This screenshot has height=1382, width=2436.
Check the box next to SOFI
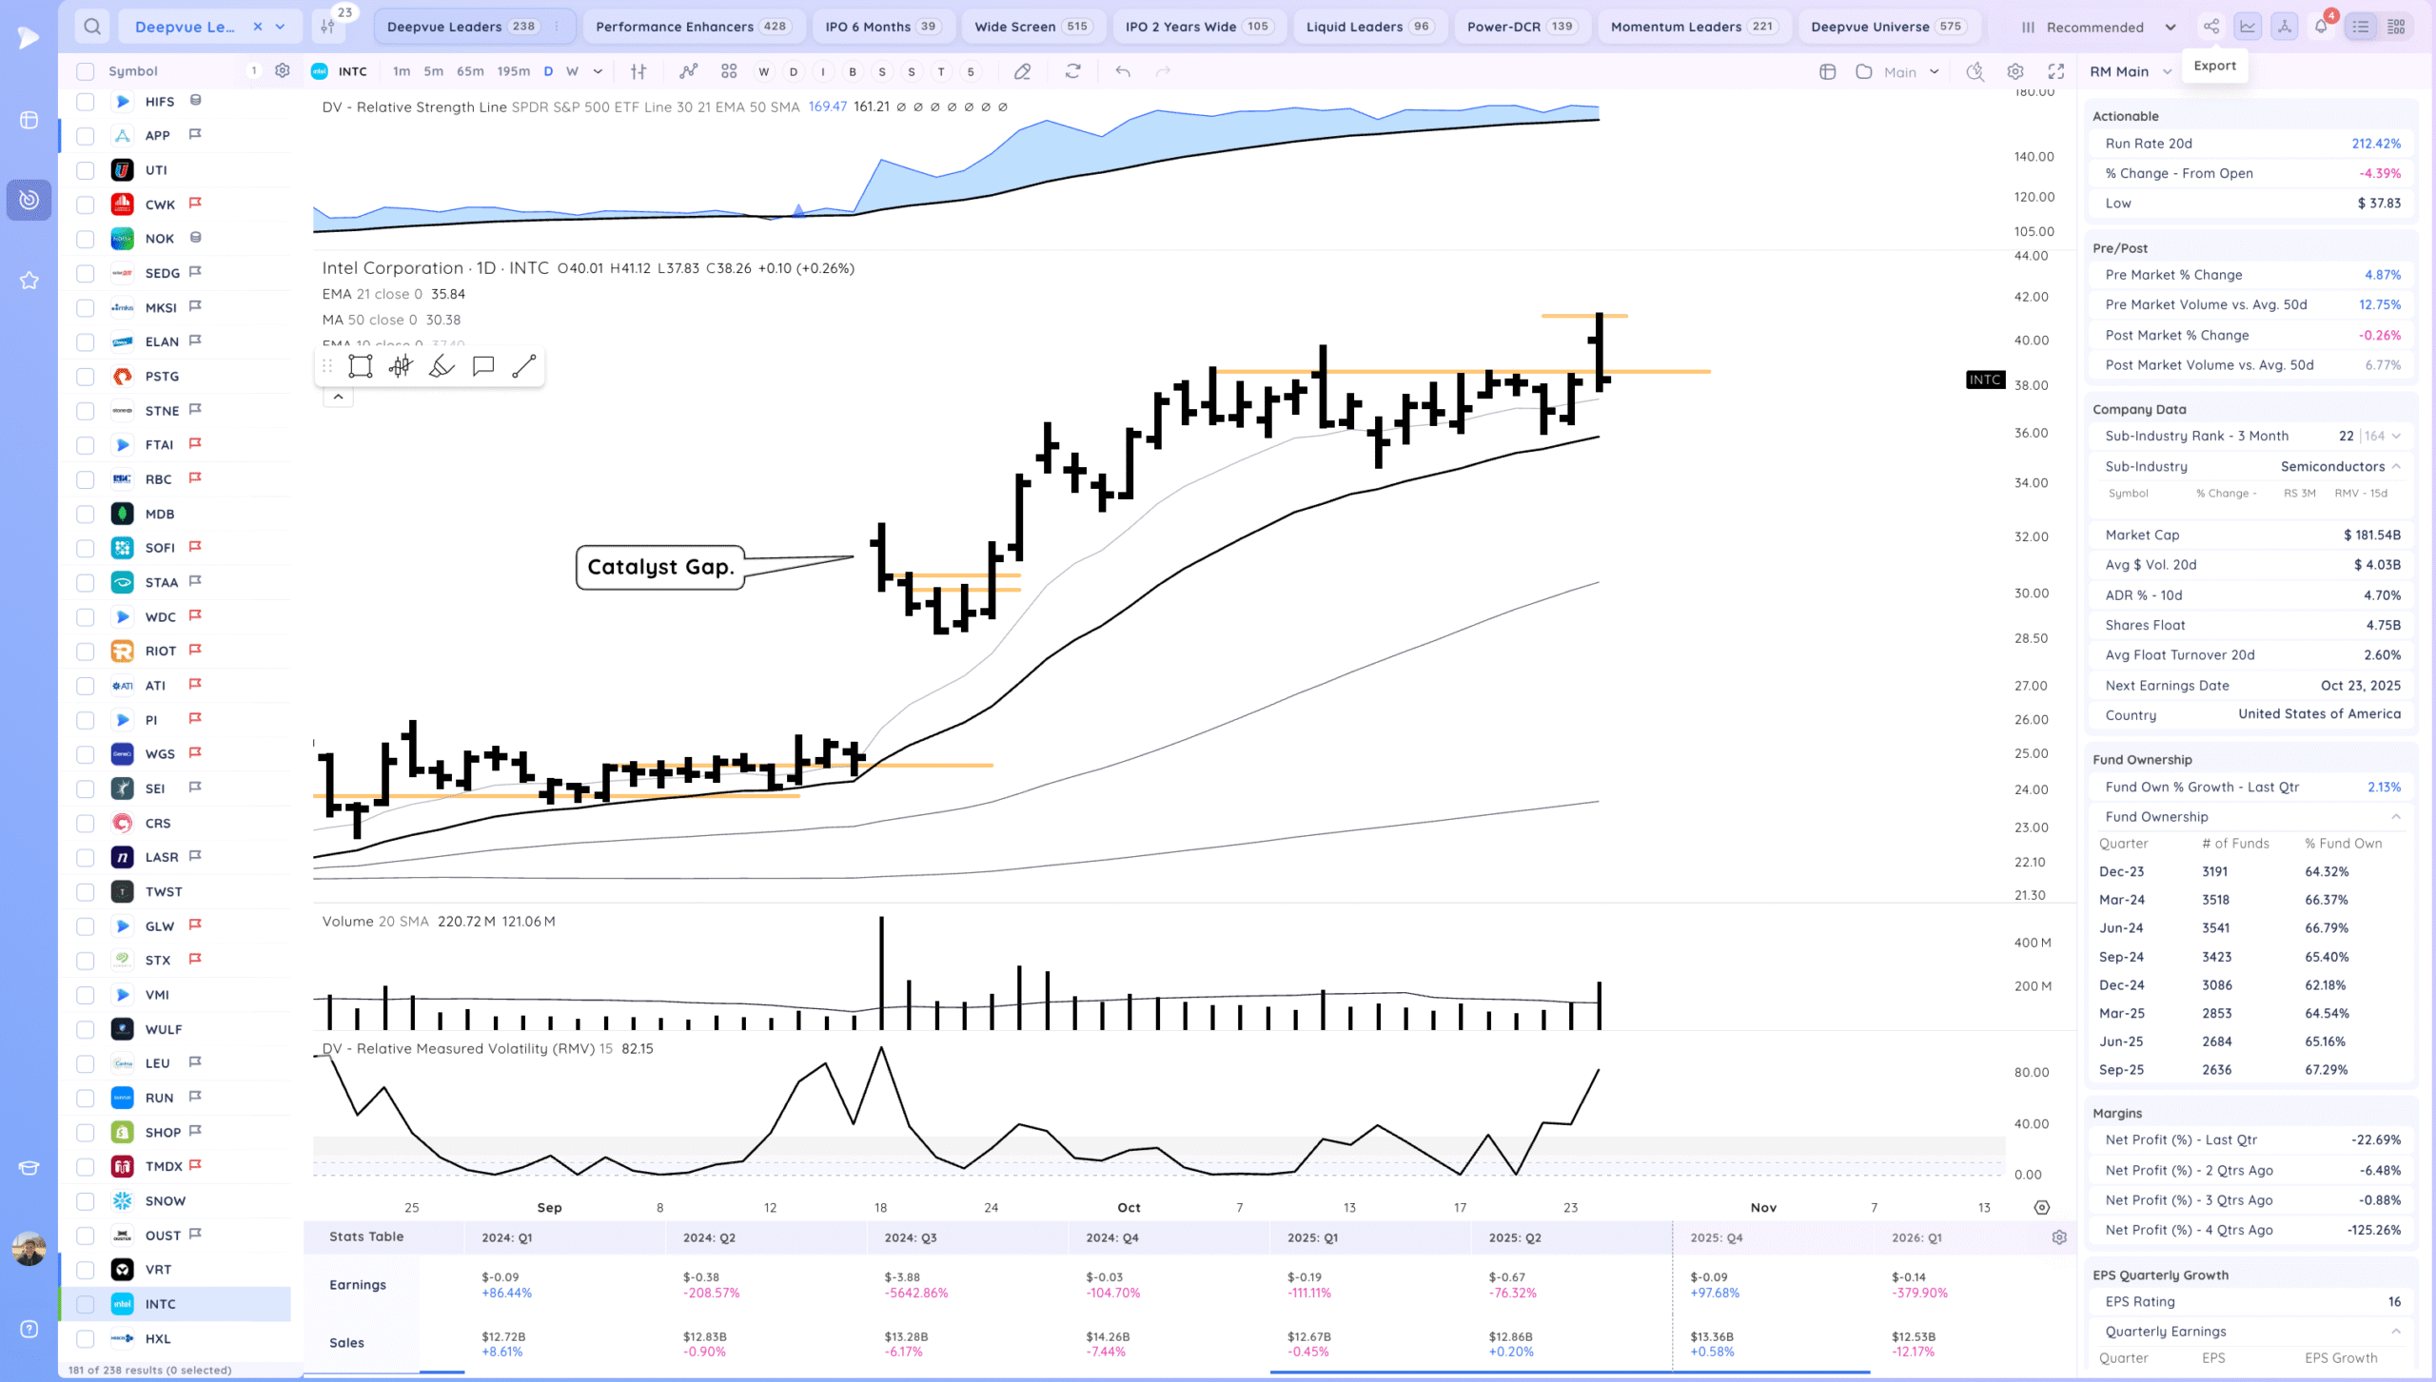[86, 548]
